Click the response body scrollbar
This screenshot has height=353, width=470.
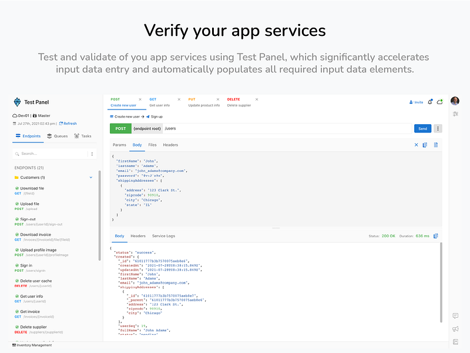441,282
